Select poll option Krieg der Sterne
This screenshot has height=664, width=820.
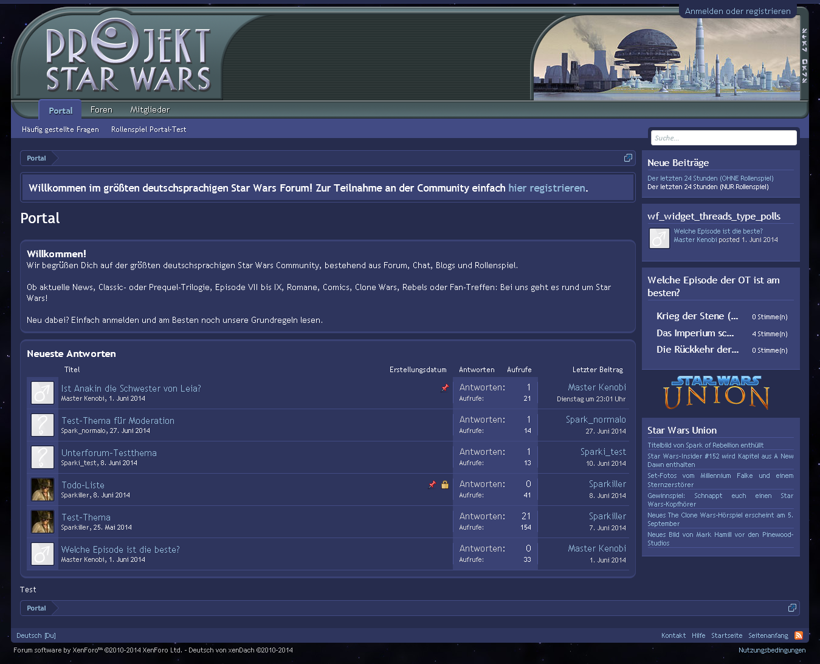tap(697, 316)
